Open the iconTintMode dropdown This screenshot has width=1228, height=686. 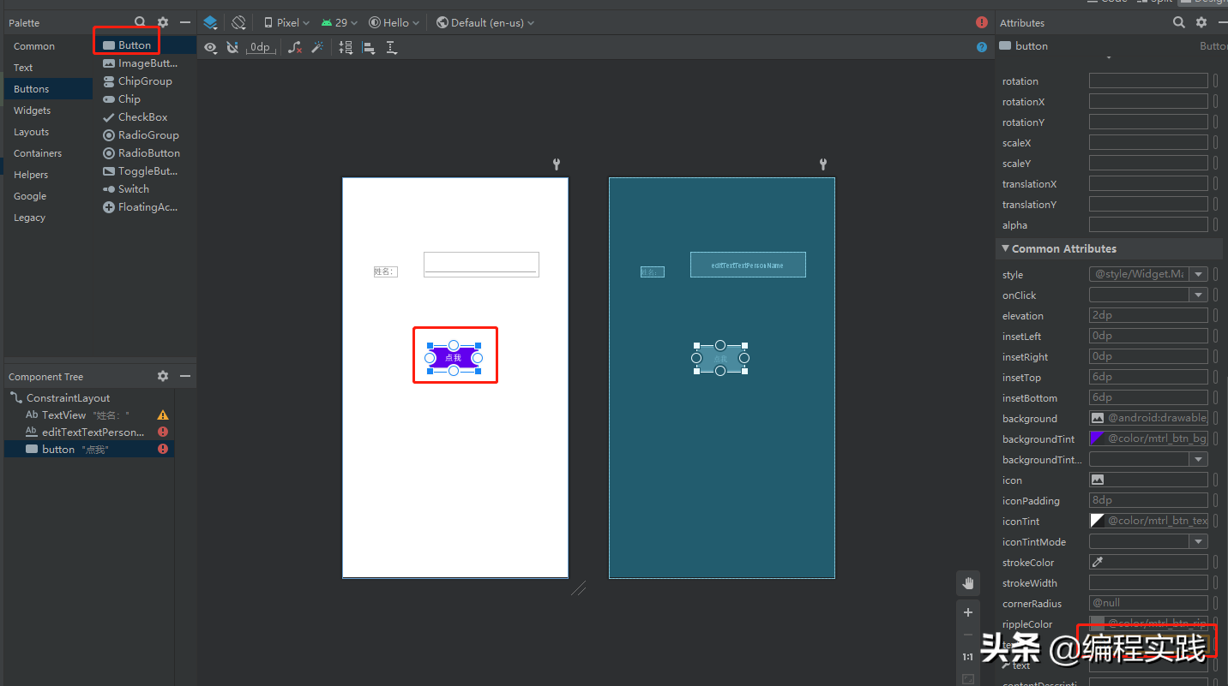pos(1198,542)
